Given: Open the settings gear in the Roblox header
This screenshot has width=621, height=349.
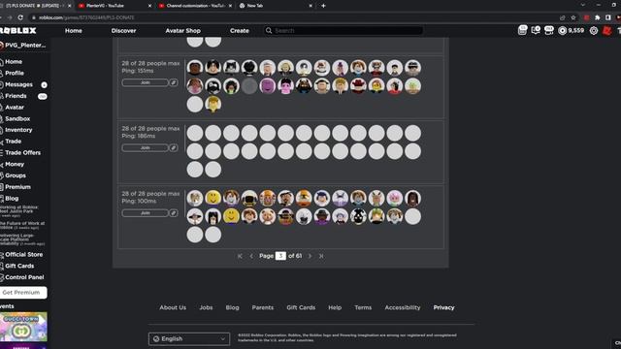Looking at the screenshot, I should (593, 30).
